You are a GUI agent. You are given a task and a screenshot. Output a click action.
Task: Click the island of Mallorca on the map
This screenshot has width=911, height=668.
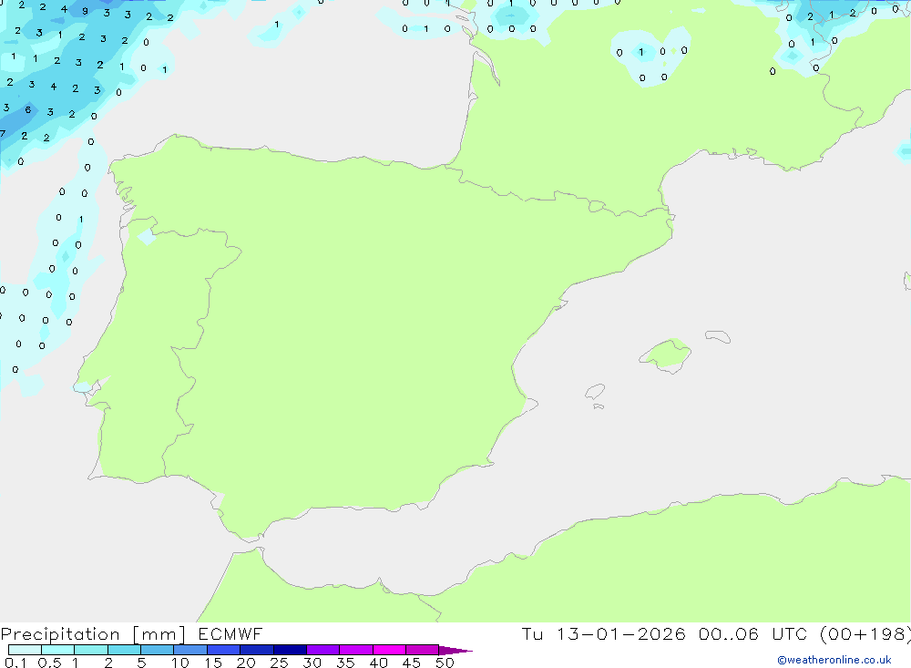666,355
